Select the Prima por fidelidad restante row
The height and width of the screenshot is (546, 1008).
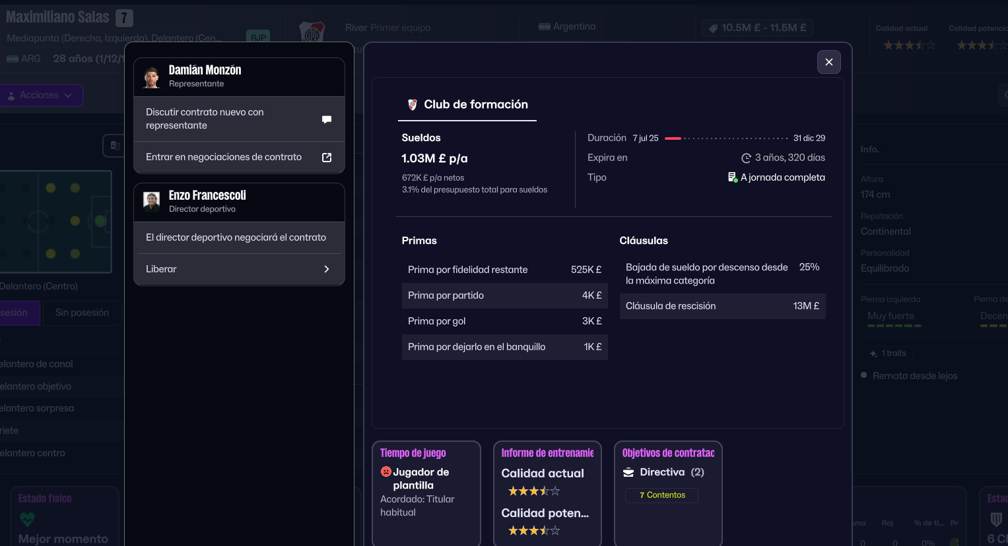[x=505, y=270]
